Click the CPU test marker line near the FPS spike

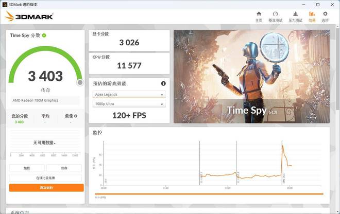(x=282, y=163)
